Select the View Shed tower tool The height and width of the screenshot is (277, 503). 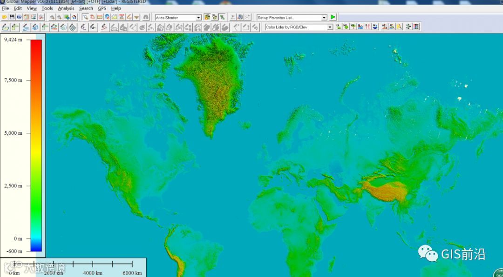[x=122, y=17]
